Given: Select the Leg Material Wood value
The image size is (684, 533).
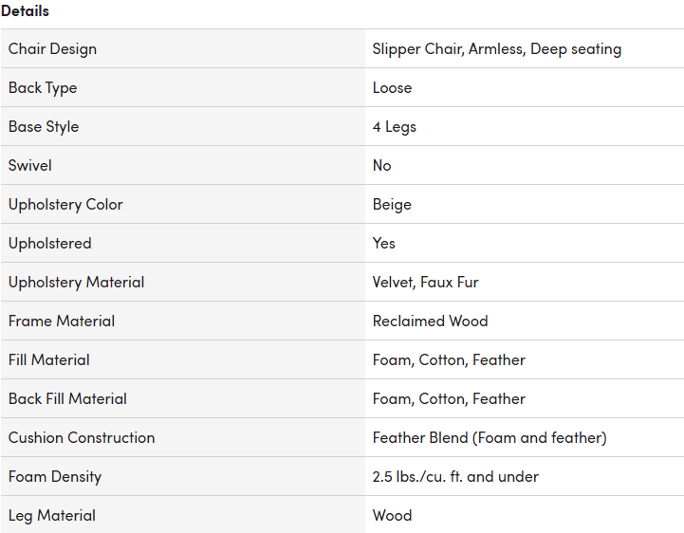Looking at the screenshot, I should 392,515.
